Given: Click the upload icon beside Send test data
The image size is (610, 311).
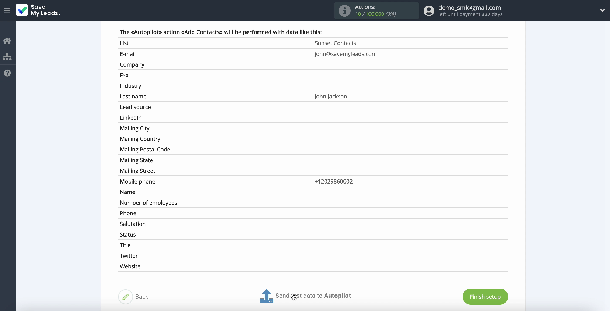Looking at the screenshot, I should (x=266, y=296).
